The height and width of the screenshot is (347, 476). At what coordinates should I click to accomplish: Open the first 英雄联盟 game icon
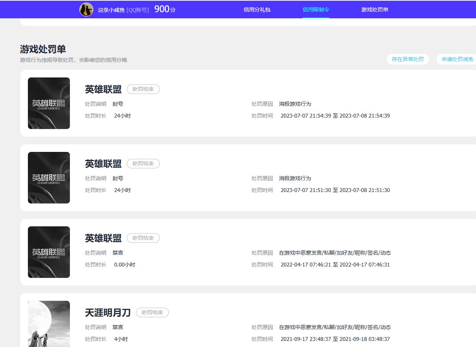click(49, 103)
